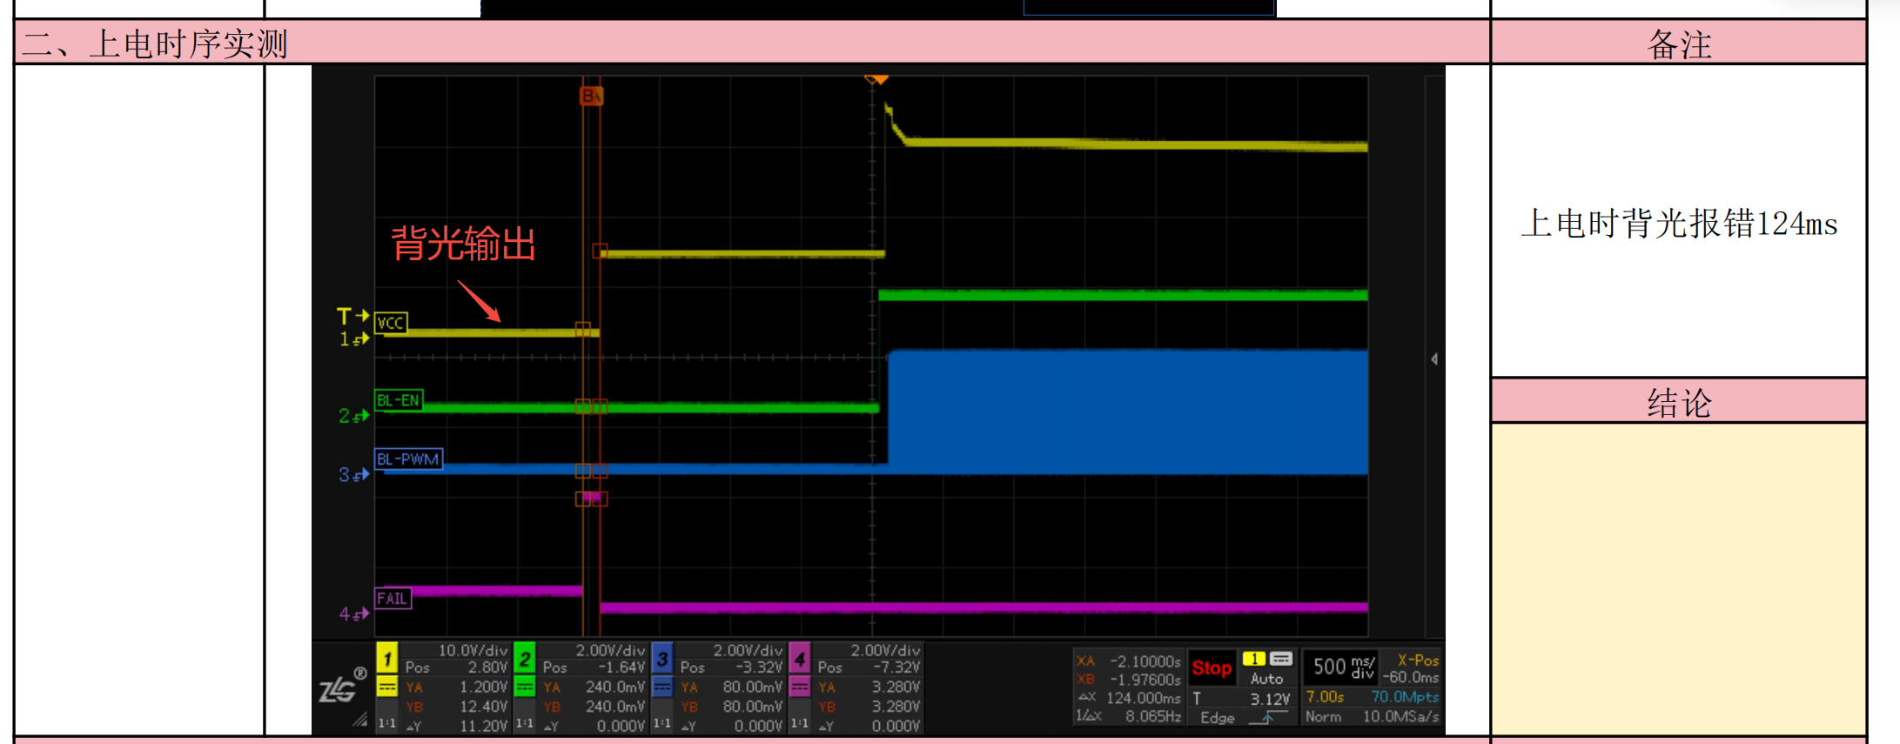1900x744 pixels.
Task: Click the note 上电时背光报错124ms
Action: 1679,224
